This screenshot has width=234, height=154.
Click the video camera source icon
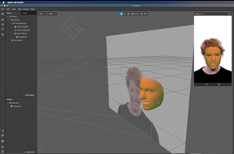pyautogui.click(x=3, y=19)
